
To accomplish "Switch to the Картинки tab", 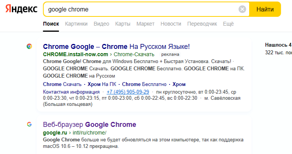I will (x=76, y=24).
